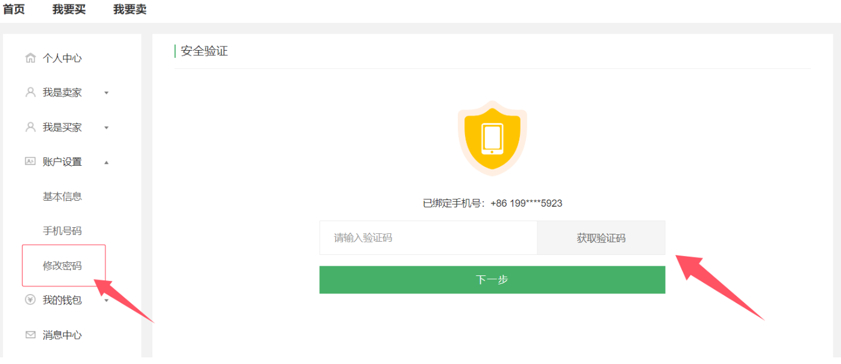The image size is (841, 364).
Task: Open the 我要卖 navigation item
Action: 130,10
